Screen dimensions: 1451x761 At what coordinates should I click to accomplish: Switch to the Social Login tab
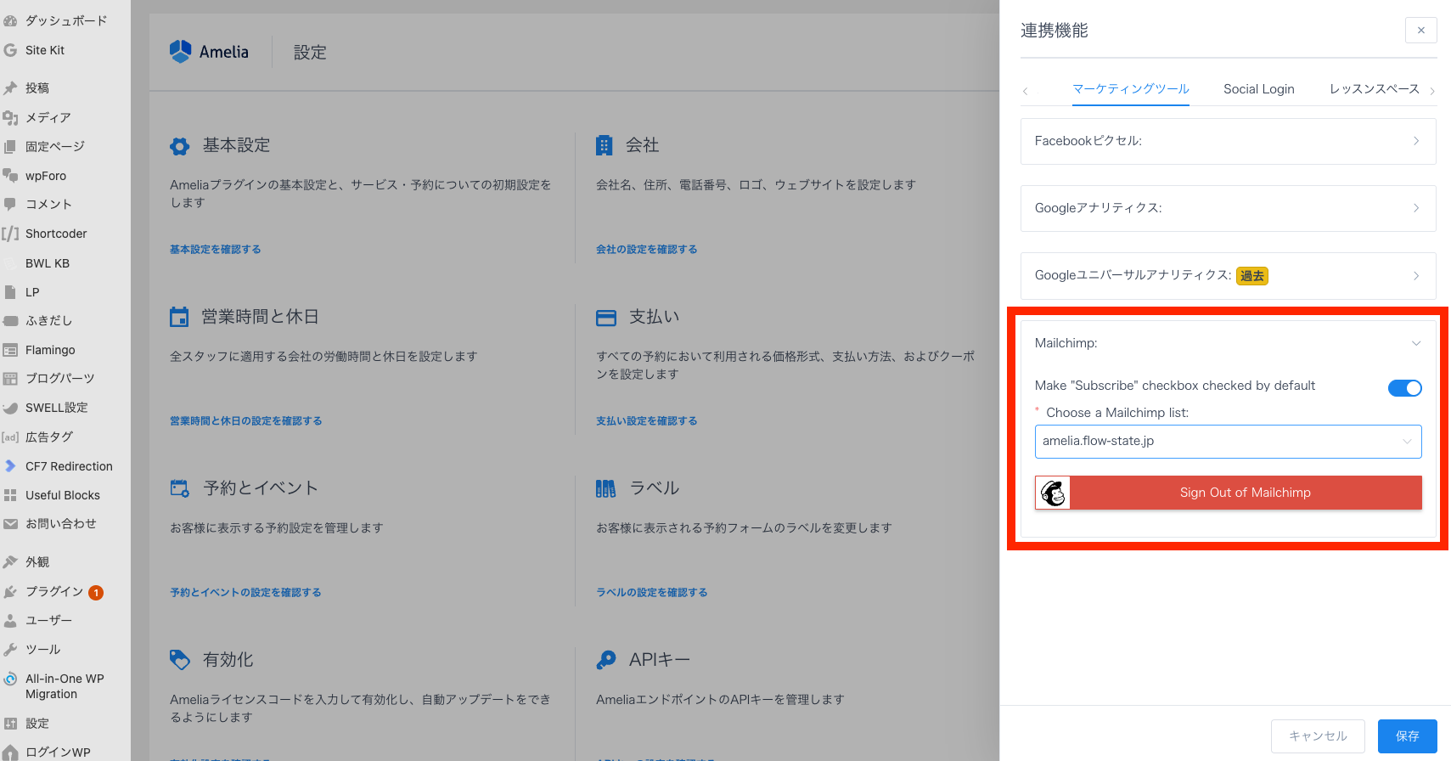click(1258, 89)
